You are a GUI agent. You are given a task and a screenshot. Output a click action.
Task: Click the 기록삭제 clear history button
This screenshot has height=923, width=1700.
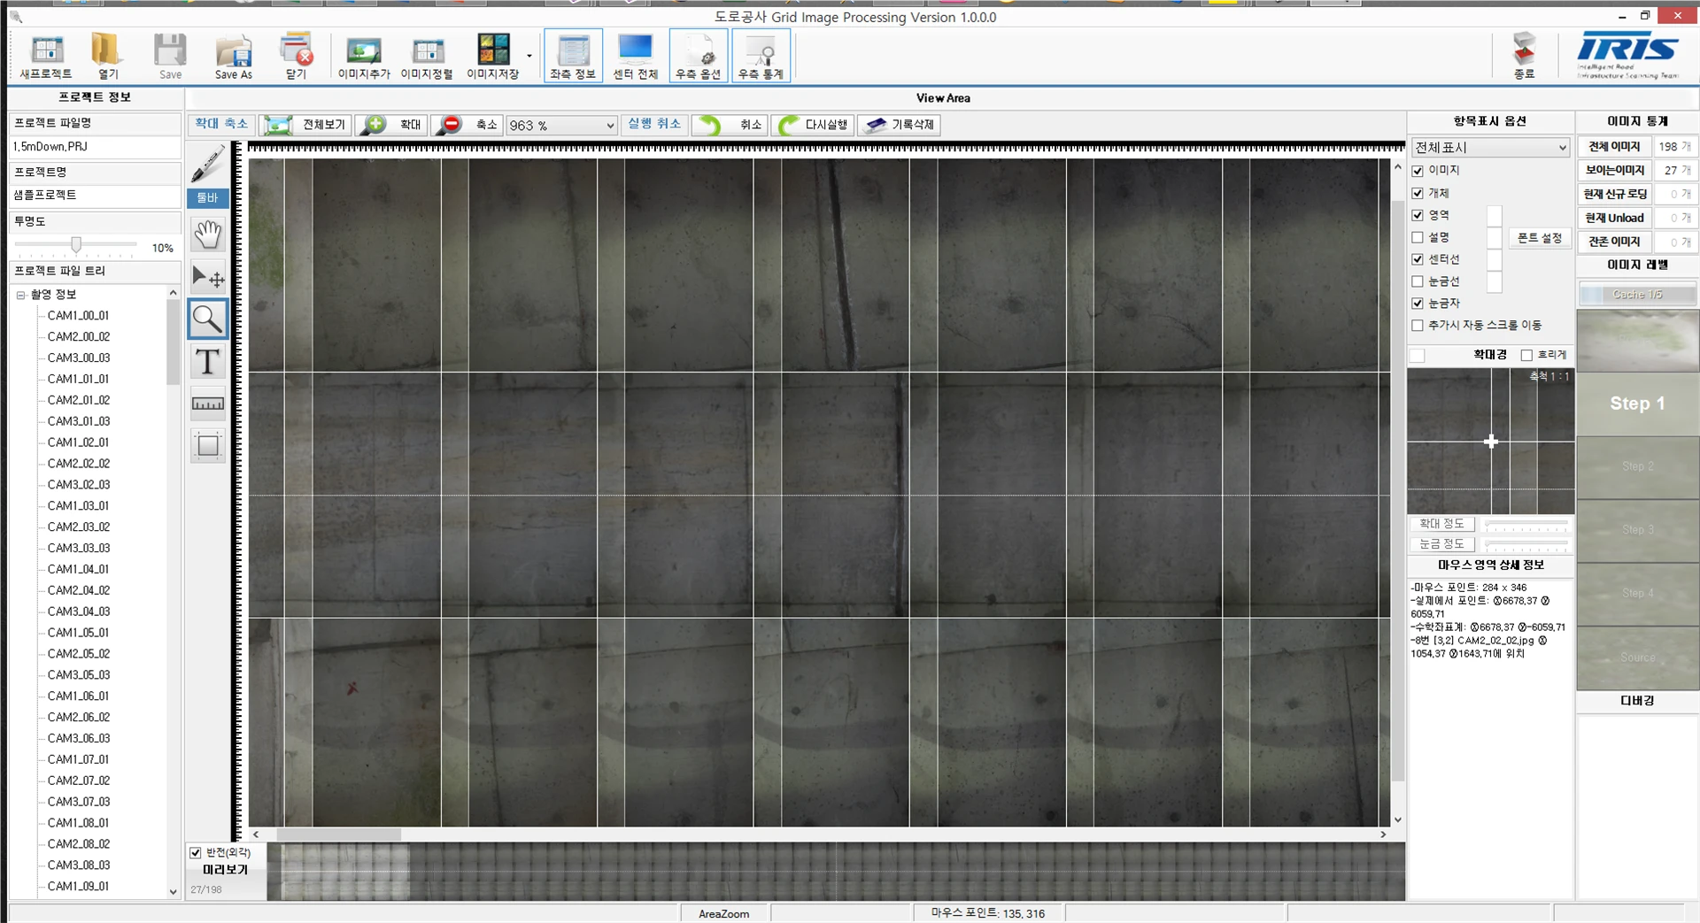tap(899, 125)
